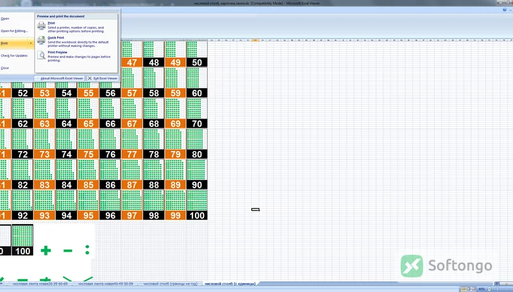
Task: Click the sheet tab scroll arrow
Action: pos(2,284)
